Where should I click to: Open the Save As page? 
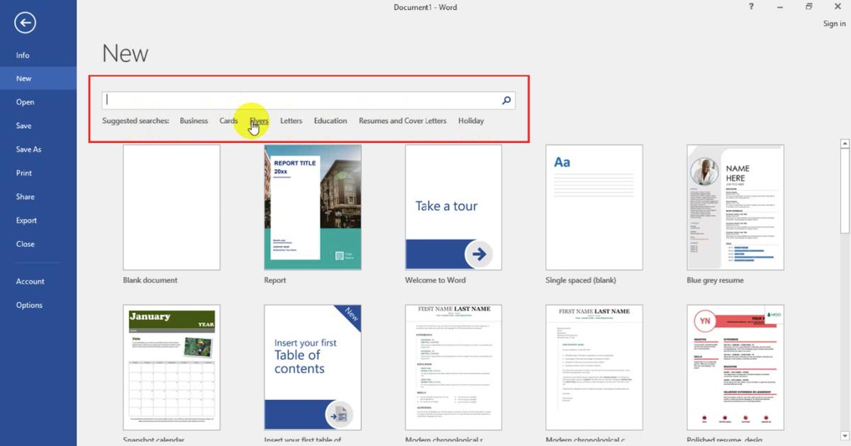coord(38,149)
